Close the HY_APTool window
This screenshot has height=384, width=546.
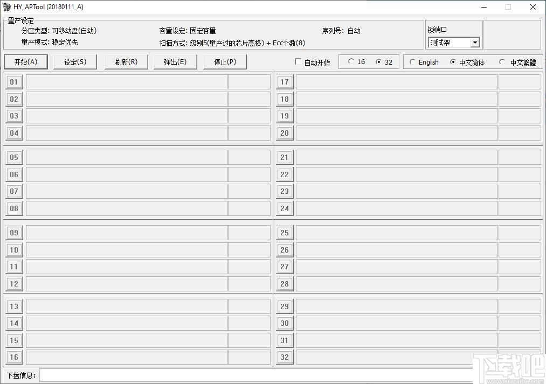pyautogui.click(x=533, y=7)
